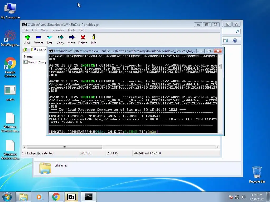
Task: Switch to the cmd.exe taskbar button
Action: [89, 197]
